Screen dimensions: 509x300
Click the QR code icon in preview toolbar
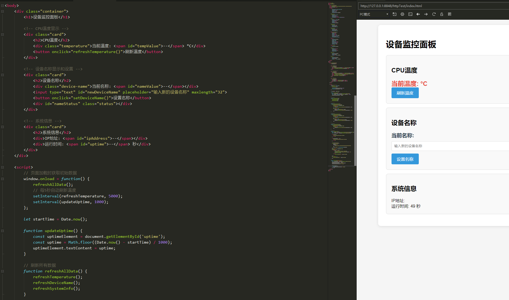[449, 14]
